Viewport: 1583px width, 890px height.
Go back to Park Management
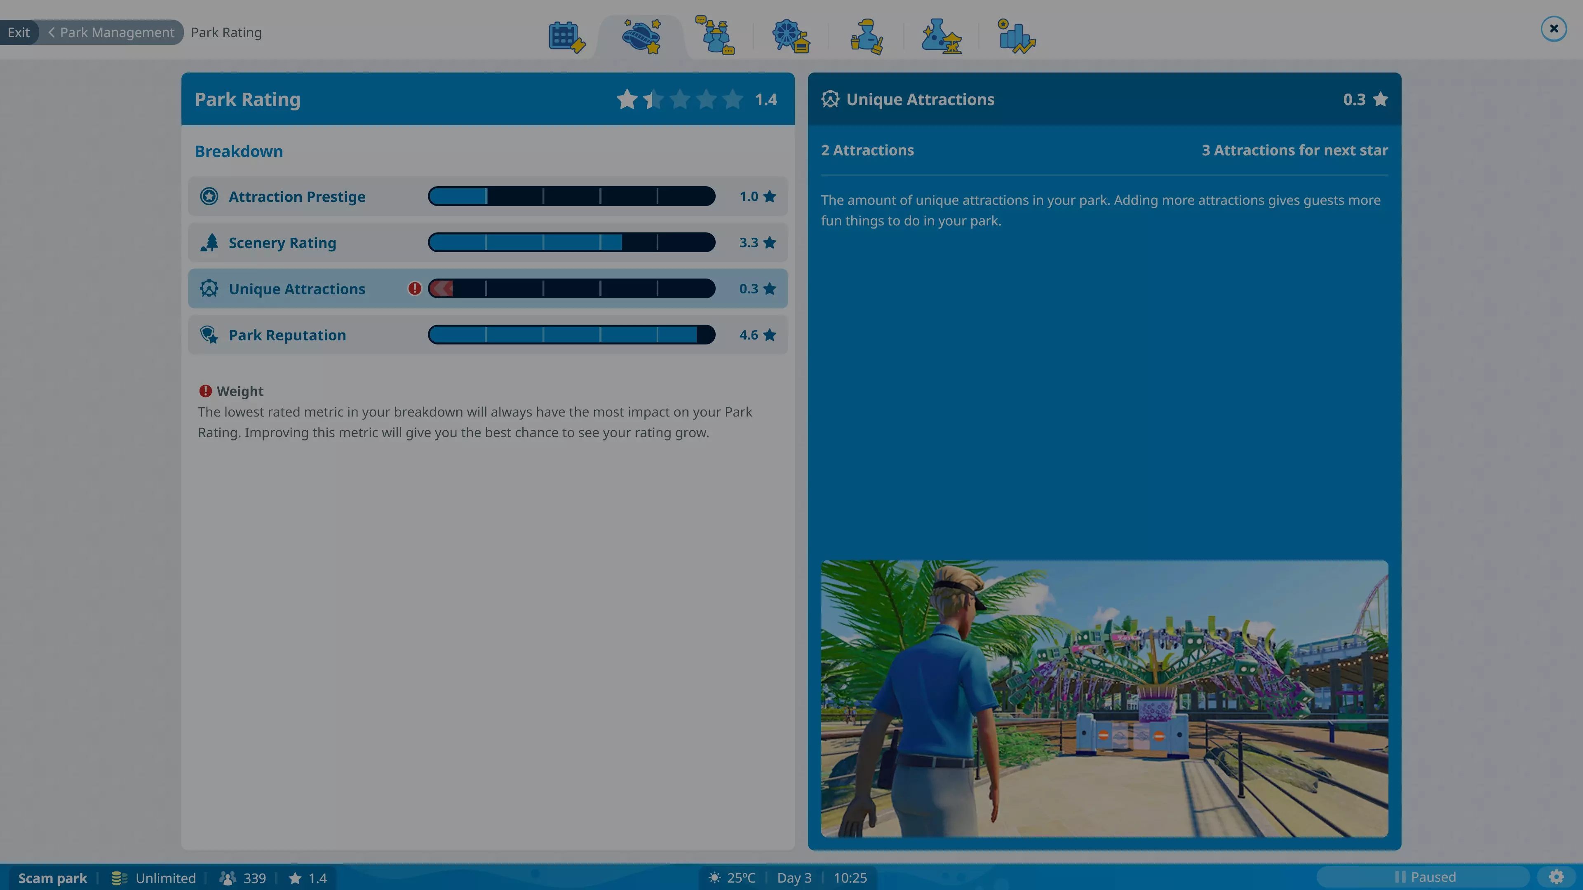pos(112,32)
